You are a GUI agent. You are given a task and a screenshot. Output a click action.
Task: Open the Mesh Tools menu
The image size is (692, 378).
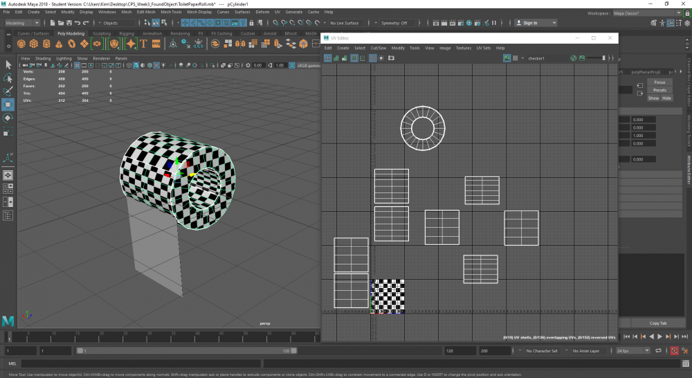(x=171, y=12)
